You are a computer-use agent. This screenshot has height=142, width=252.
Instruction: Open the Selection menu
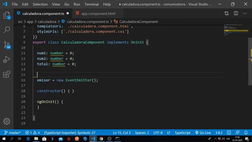pyautogui.click(x=40, y=4)
